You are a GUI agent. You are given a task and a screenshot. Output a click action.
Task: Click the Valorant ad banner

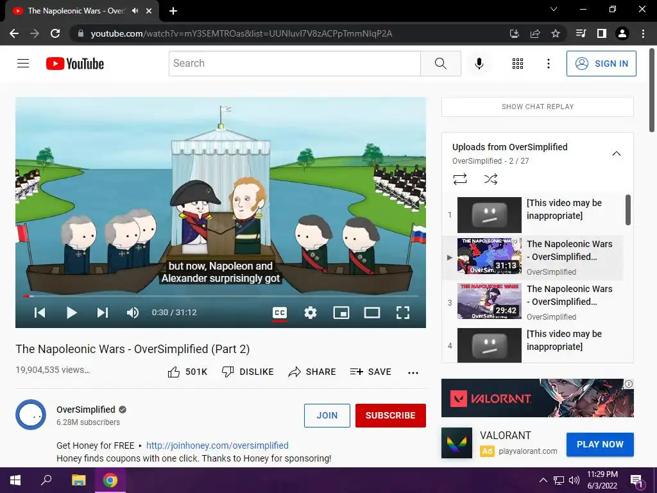click(537, 398)
